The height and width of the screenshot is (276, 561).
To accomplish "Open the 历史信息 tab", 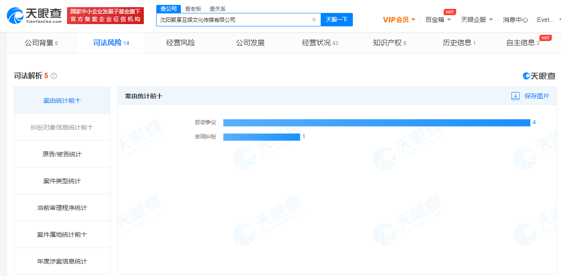I will (x=459, y=43).
